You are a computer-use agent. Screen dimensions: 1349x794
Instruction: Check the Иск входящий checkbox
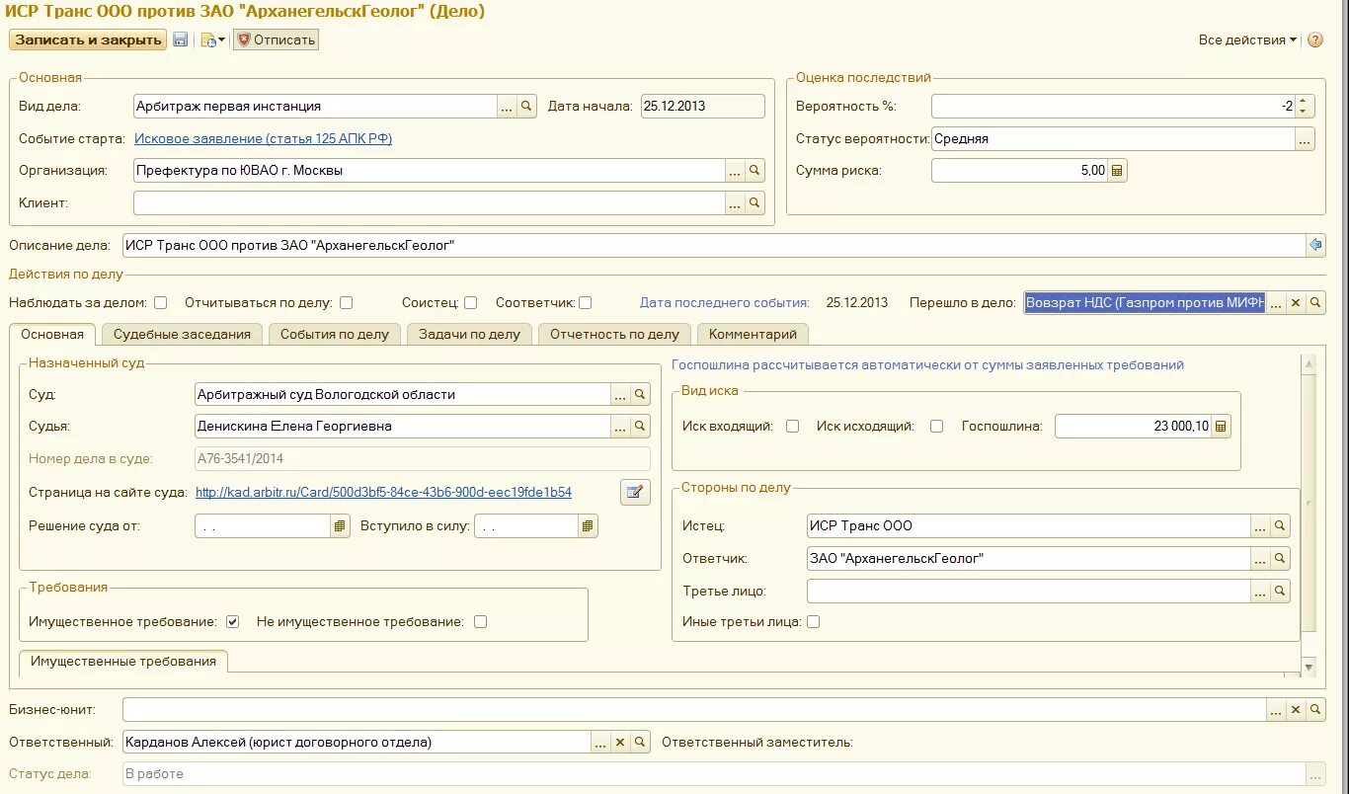tap(792, 427)
